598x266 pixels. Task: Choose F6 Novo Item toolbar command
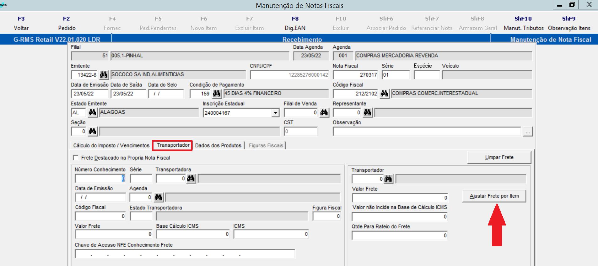pyautogui.click(x=204, y=23)
